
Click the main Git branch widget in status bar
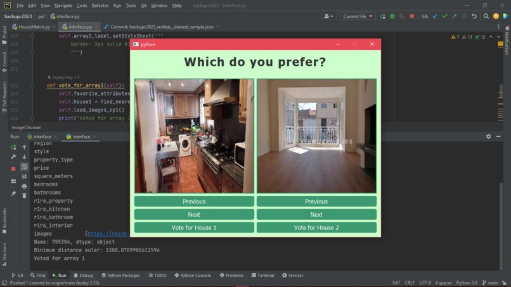coord(490,283)
